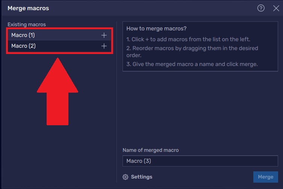
Task: Open help via the question mark icon
Action: pyautogui.click(x=261, y=8)
